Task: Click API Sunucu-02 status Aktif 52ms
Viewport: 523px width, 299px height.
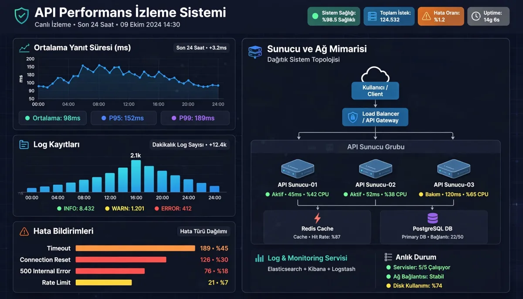Action: click(x=375, y=194)
